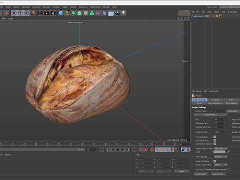Enable Use Color Channel for Node Material
The height and width of the screenshot is (180, 240).
click(x=228, y=169)
